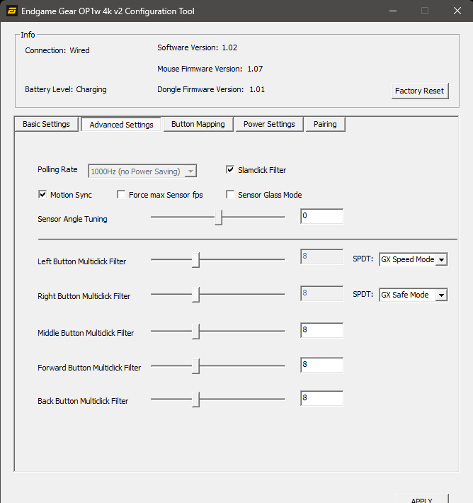Click the Endgame Gear app logo icon
Image resolution: width=473 pixels, height=503 pixels.
13,11
